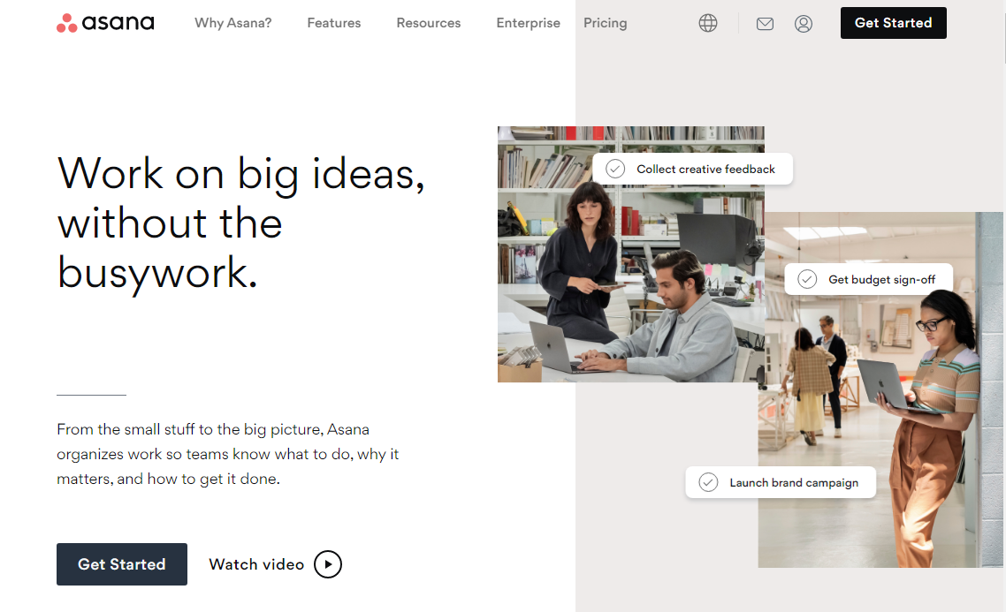Check the Launch brand campaign circle

pos(708,482)
